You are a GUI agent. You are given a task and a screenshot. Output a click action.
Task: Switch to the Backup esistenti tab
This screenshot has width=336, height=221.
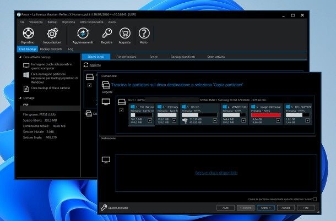coord(51,49)
